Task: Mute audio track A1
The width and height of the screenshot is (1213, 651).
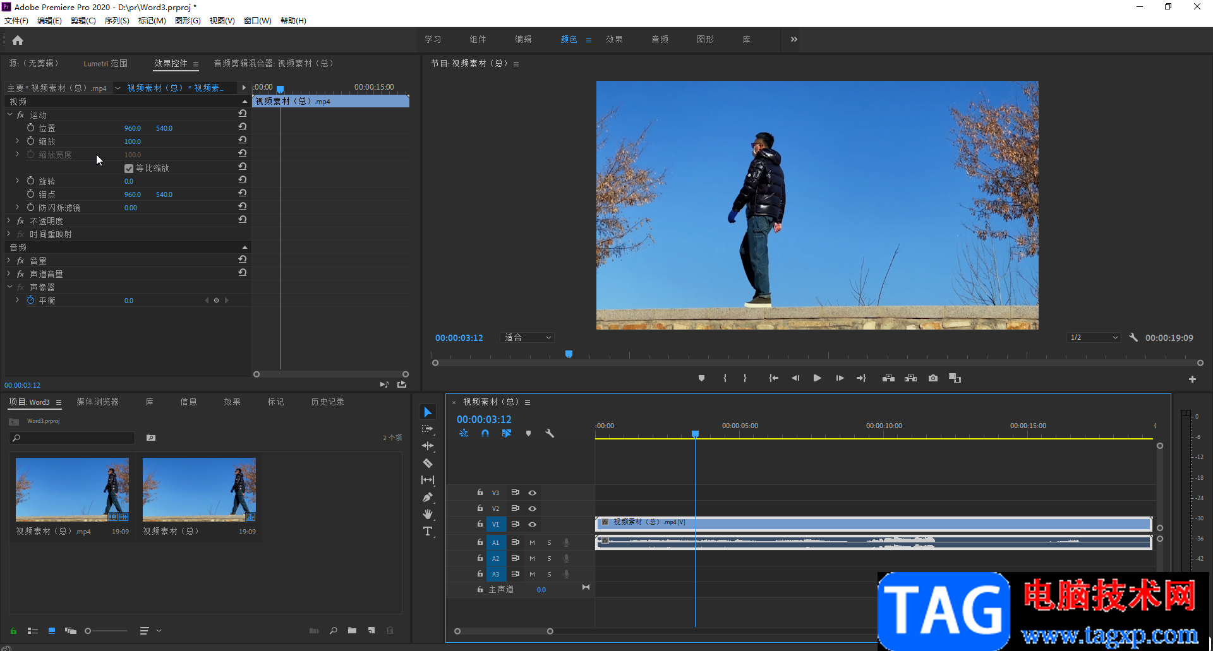Action: (x=532, y=542)
